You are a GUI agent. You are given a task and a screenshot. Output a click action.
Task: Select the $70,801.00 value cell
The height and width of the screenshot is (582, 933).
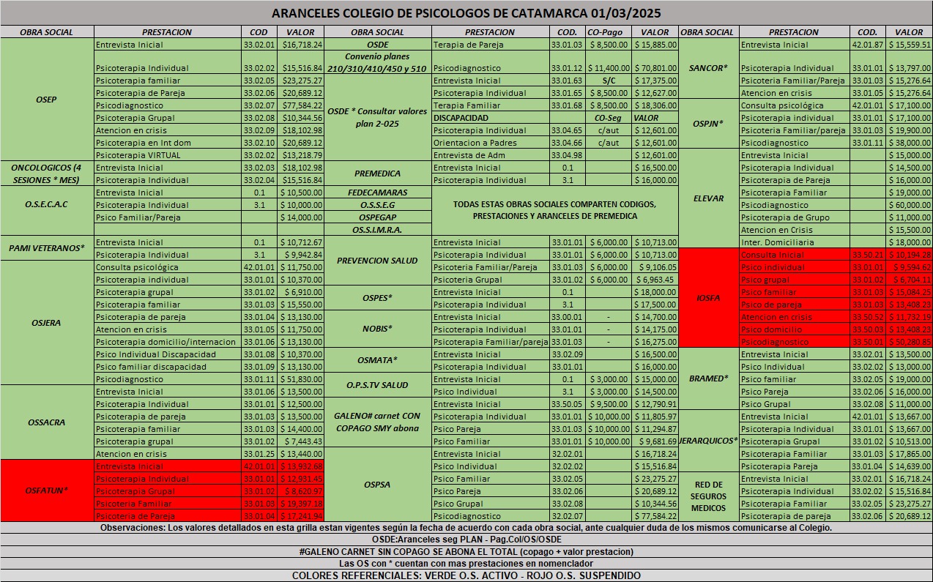click(x=655, y=68)
